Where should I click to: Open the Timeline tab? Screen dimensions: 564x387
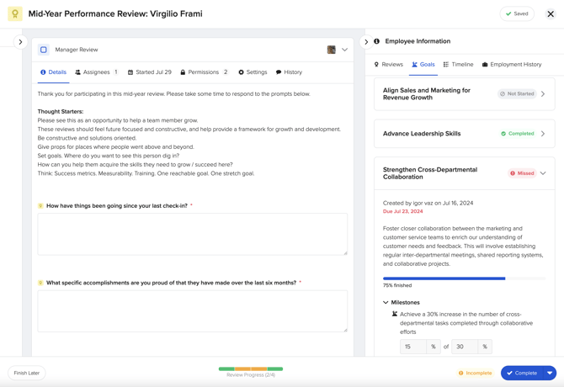458,65
